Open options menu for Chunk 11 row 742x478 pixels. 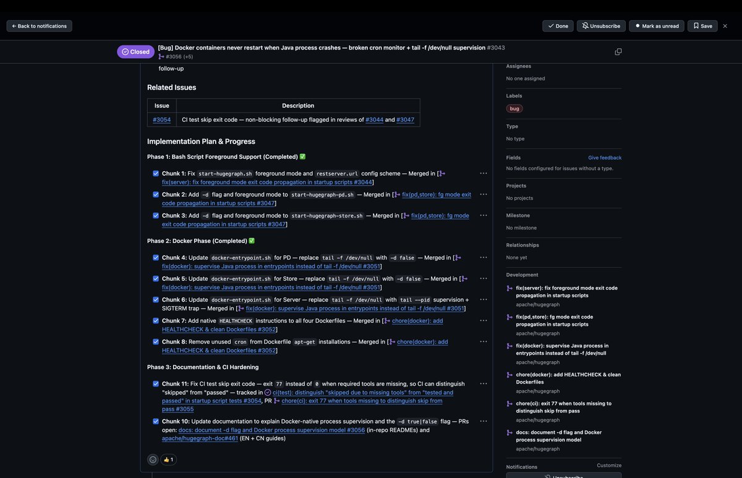point(483,384)
